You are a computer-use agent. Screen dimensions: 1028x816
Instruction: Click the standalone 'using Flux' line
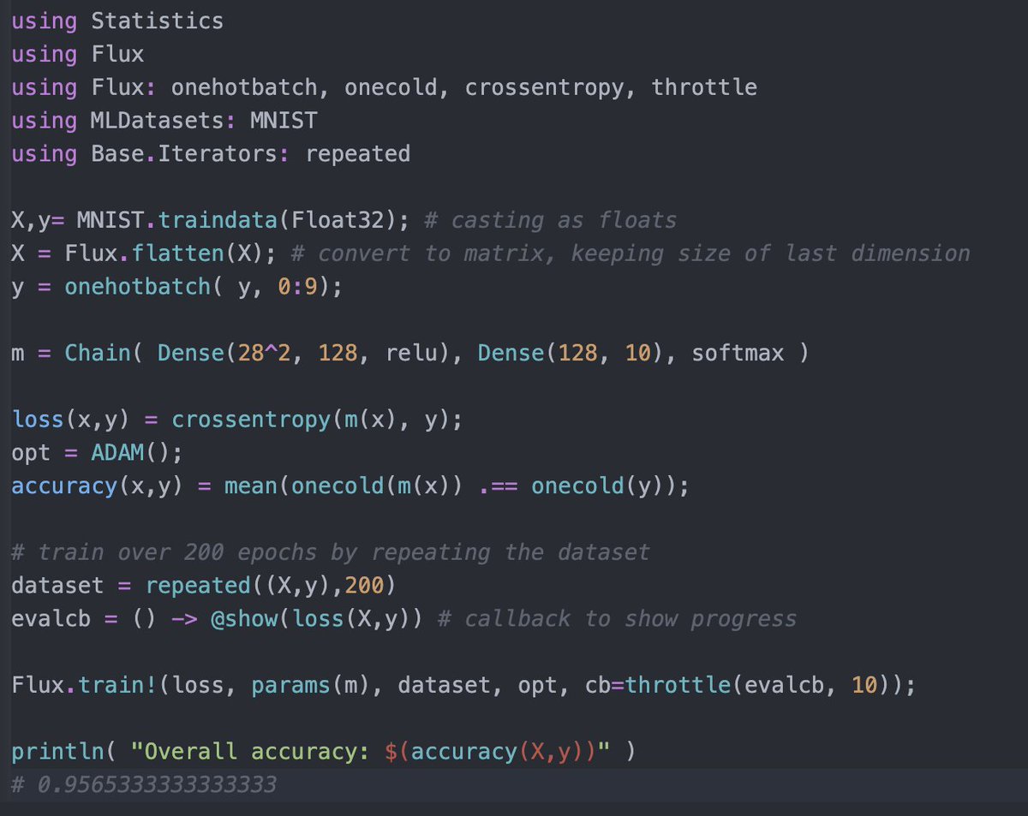[x=78, y=54]
